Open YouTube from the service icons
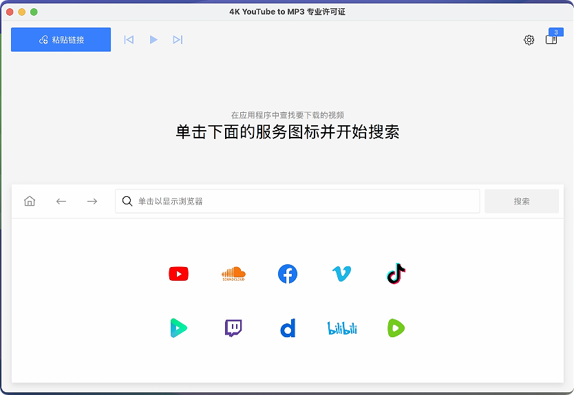574x395 pixels. 178,274
